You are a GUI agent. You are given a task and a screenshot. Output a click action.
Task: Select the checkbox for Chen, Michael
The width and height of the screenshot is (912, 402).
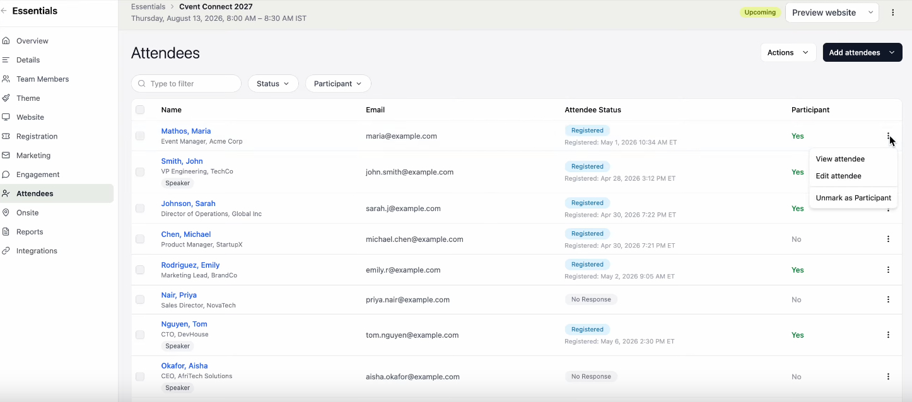click(140, 239)
